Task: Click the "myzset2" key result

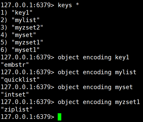Action: (x=27, y=27)
